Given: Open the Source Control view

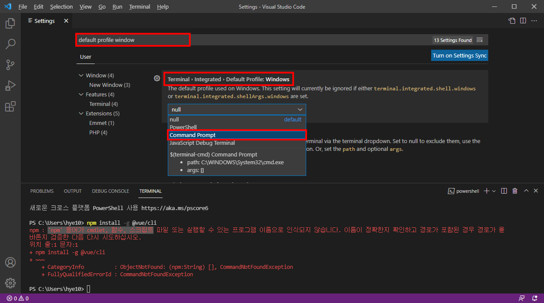Looking at the screenshot, I should 10,64.
